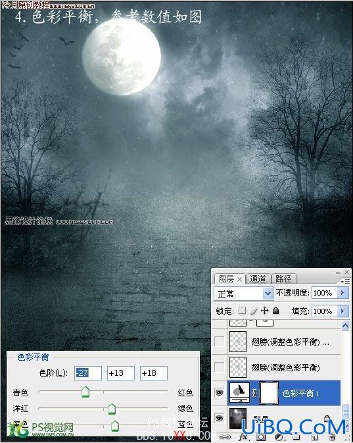Click link layers icon at panel bottom
Viewport: 353px width, 443px height.
click(x=225, y=437)
